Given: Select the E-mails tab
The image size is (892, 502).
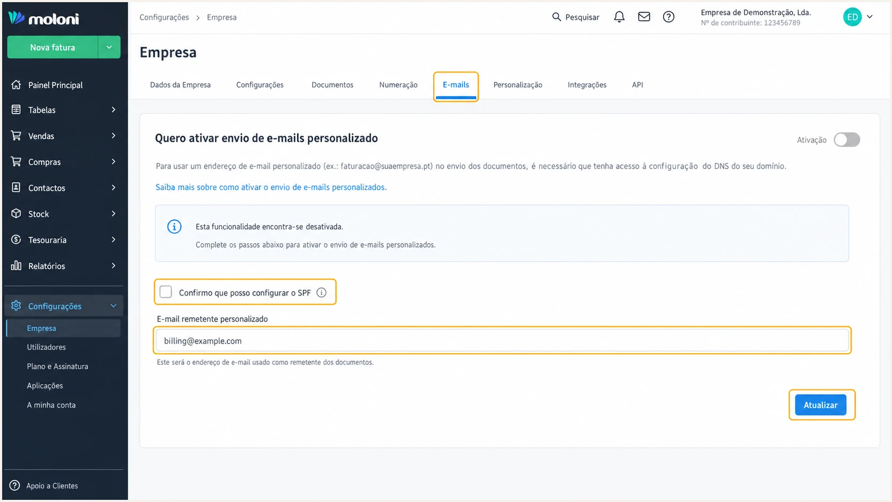Looking at the screenshot, I should (456, 85).
